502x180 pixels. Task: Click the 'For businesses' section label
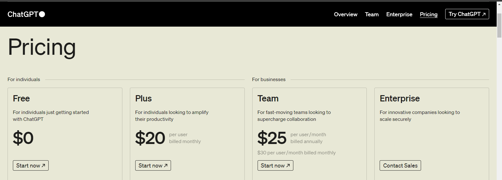coord(269,80)
